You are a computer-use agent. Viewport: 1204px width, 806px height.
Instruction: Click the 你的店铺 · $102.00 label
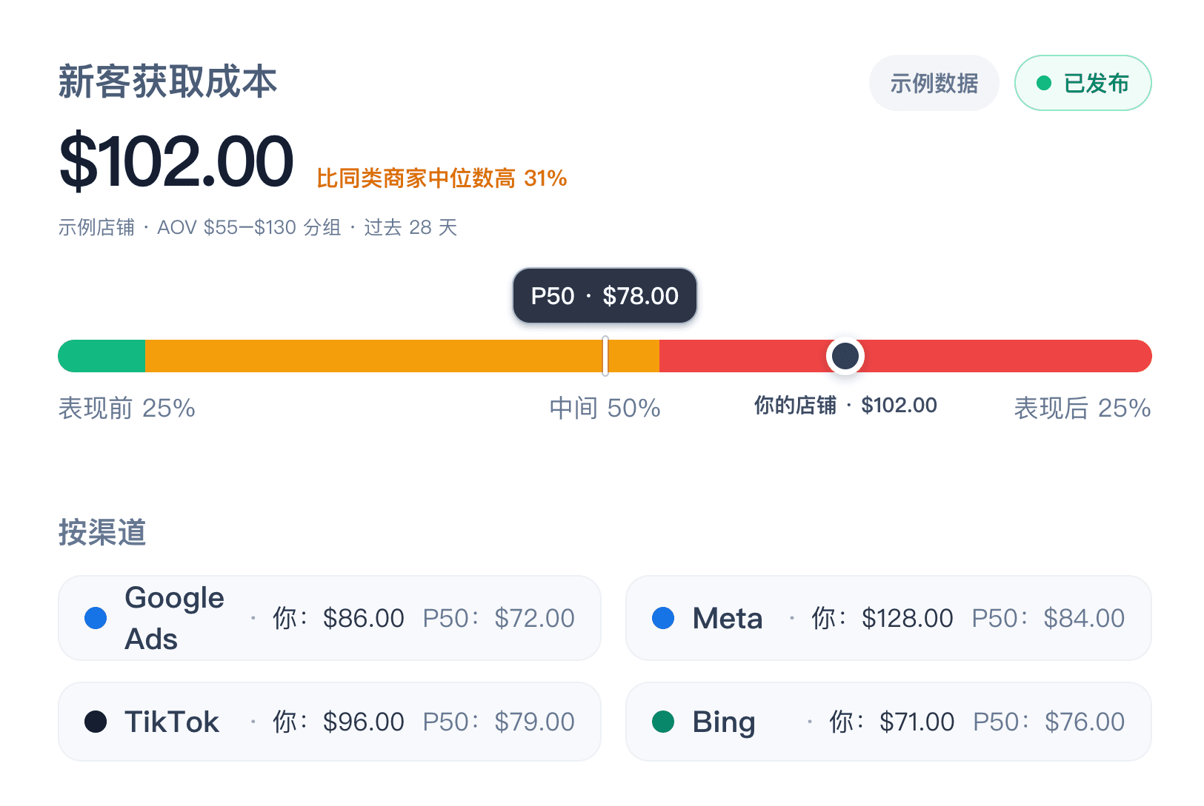(x=845, y=406)
